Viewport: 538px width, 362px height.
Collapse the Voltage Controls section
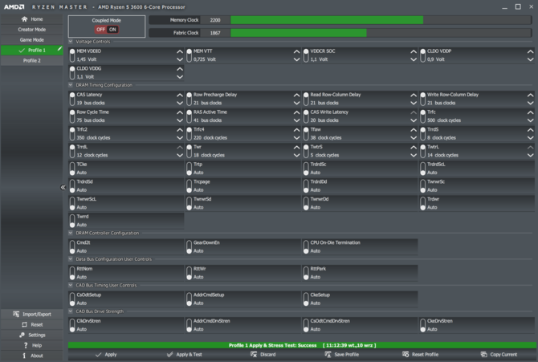point(71,42)
